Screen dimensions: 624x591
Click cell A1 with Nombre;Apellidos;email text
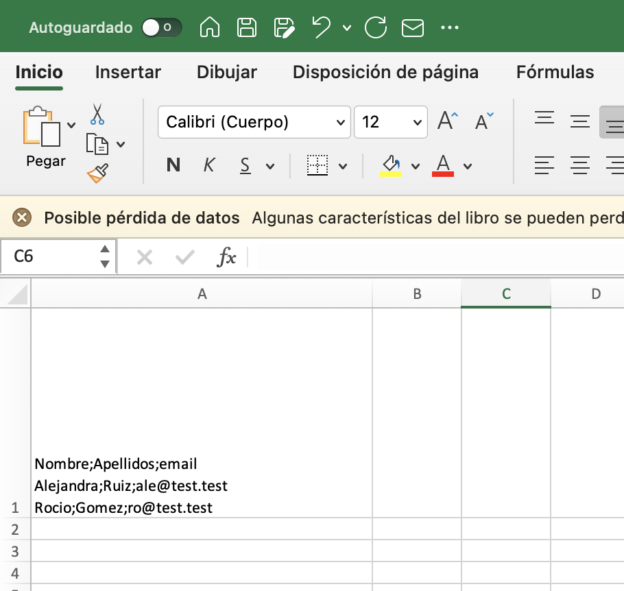(x=202, y=413)
